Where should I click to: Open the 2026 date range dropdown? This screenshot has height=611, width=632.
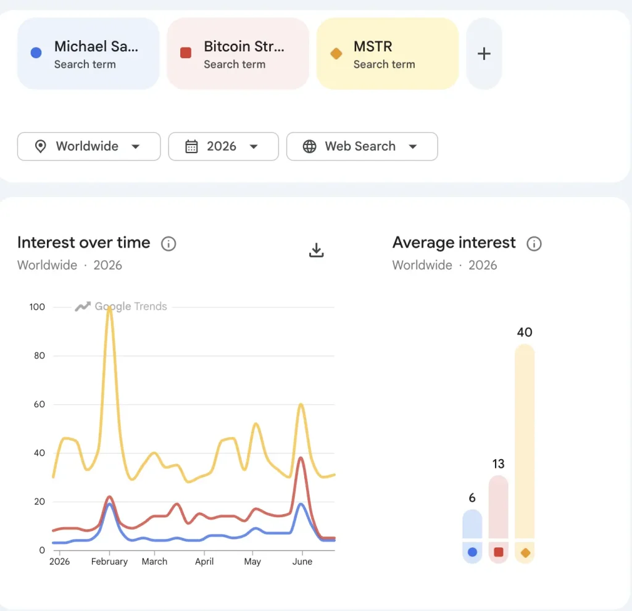pos(223,146)
